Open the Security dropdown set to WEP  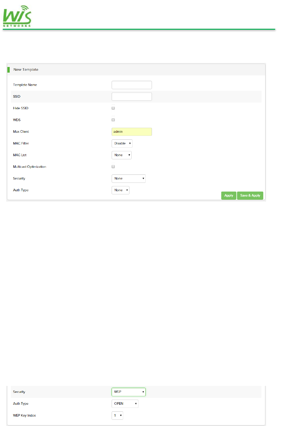click(129, 392)
